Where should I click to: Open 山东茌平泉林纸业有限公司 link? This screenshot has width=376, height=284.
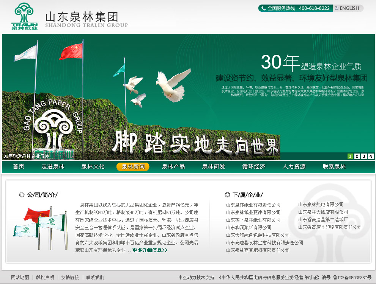pyautogui.click(x=253, y=220)
